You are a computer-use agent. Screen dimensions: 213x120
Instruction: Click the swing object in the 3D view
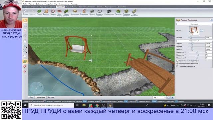(77, 48)
